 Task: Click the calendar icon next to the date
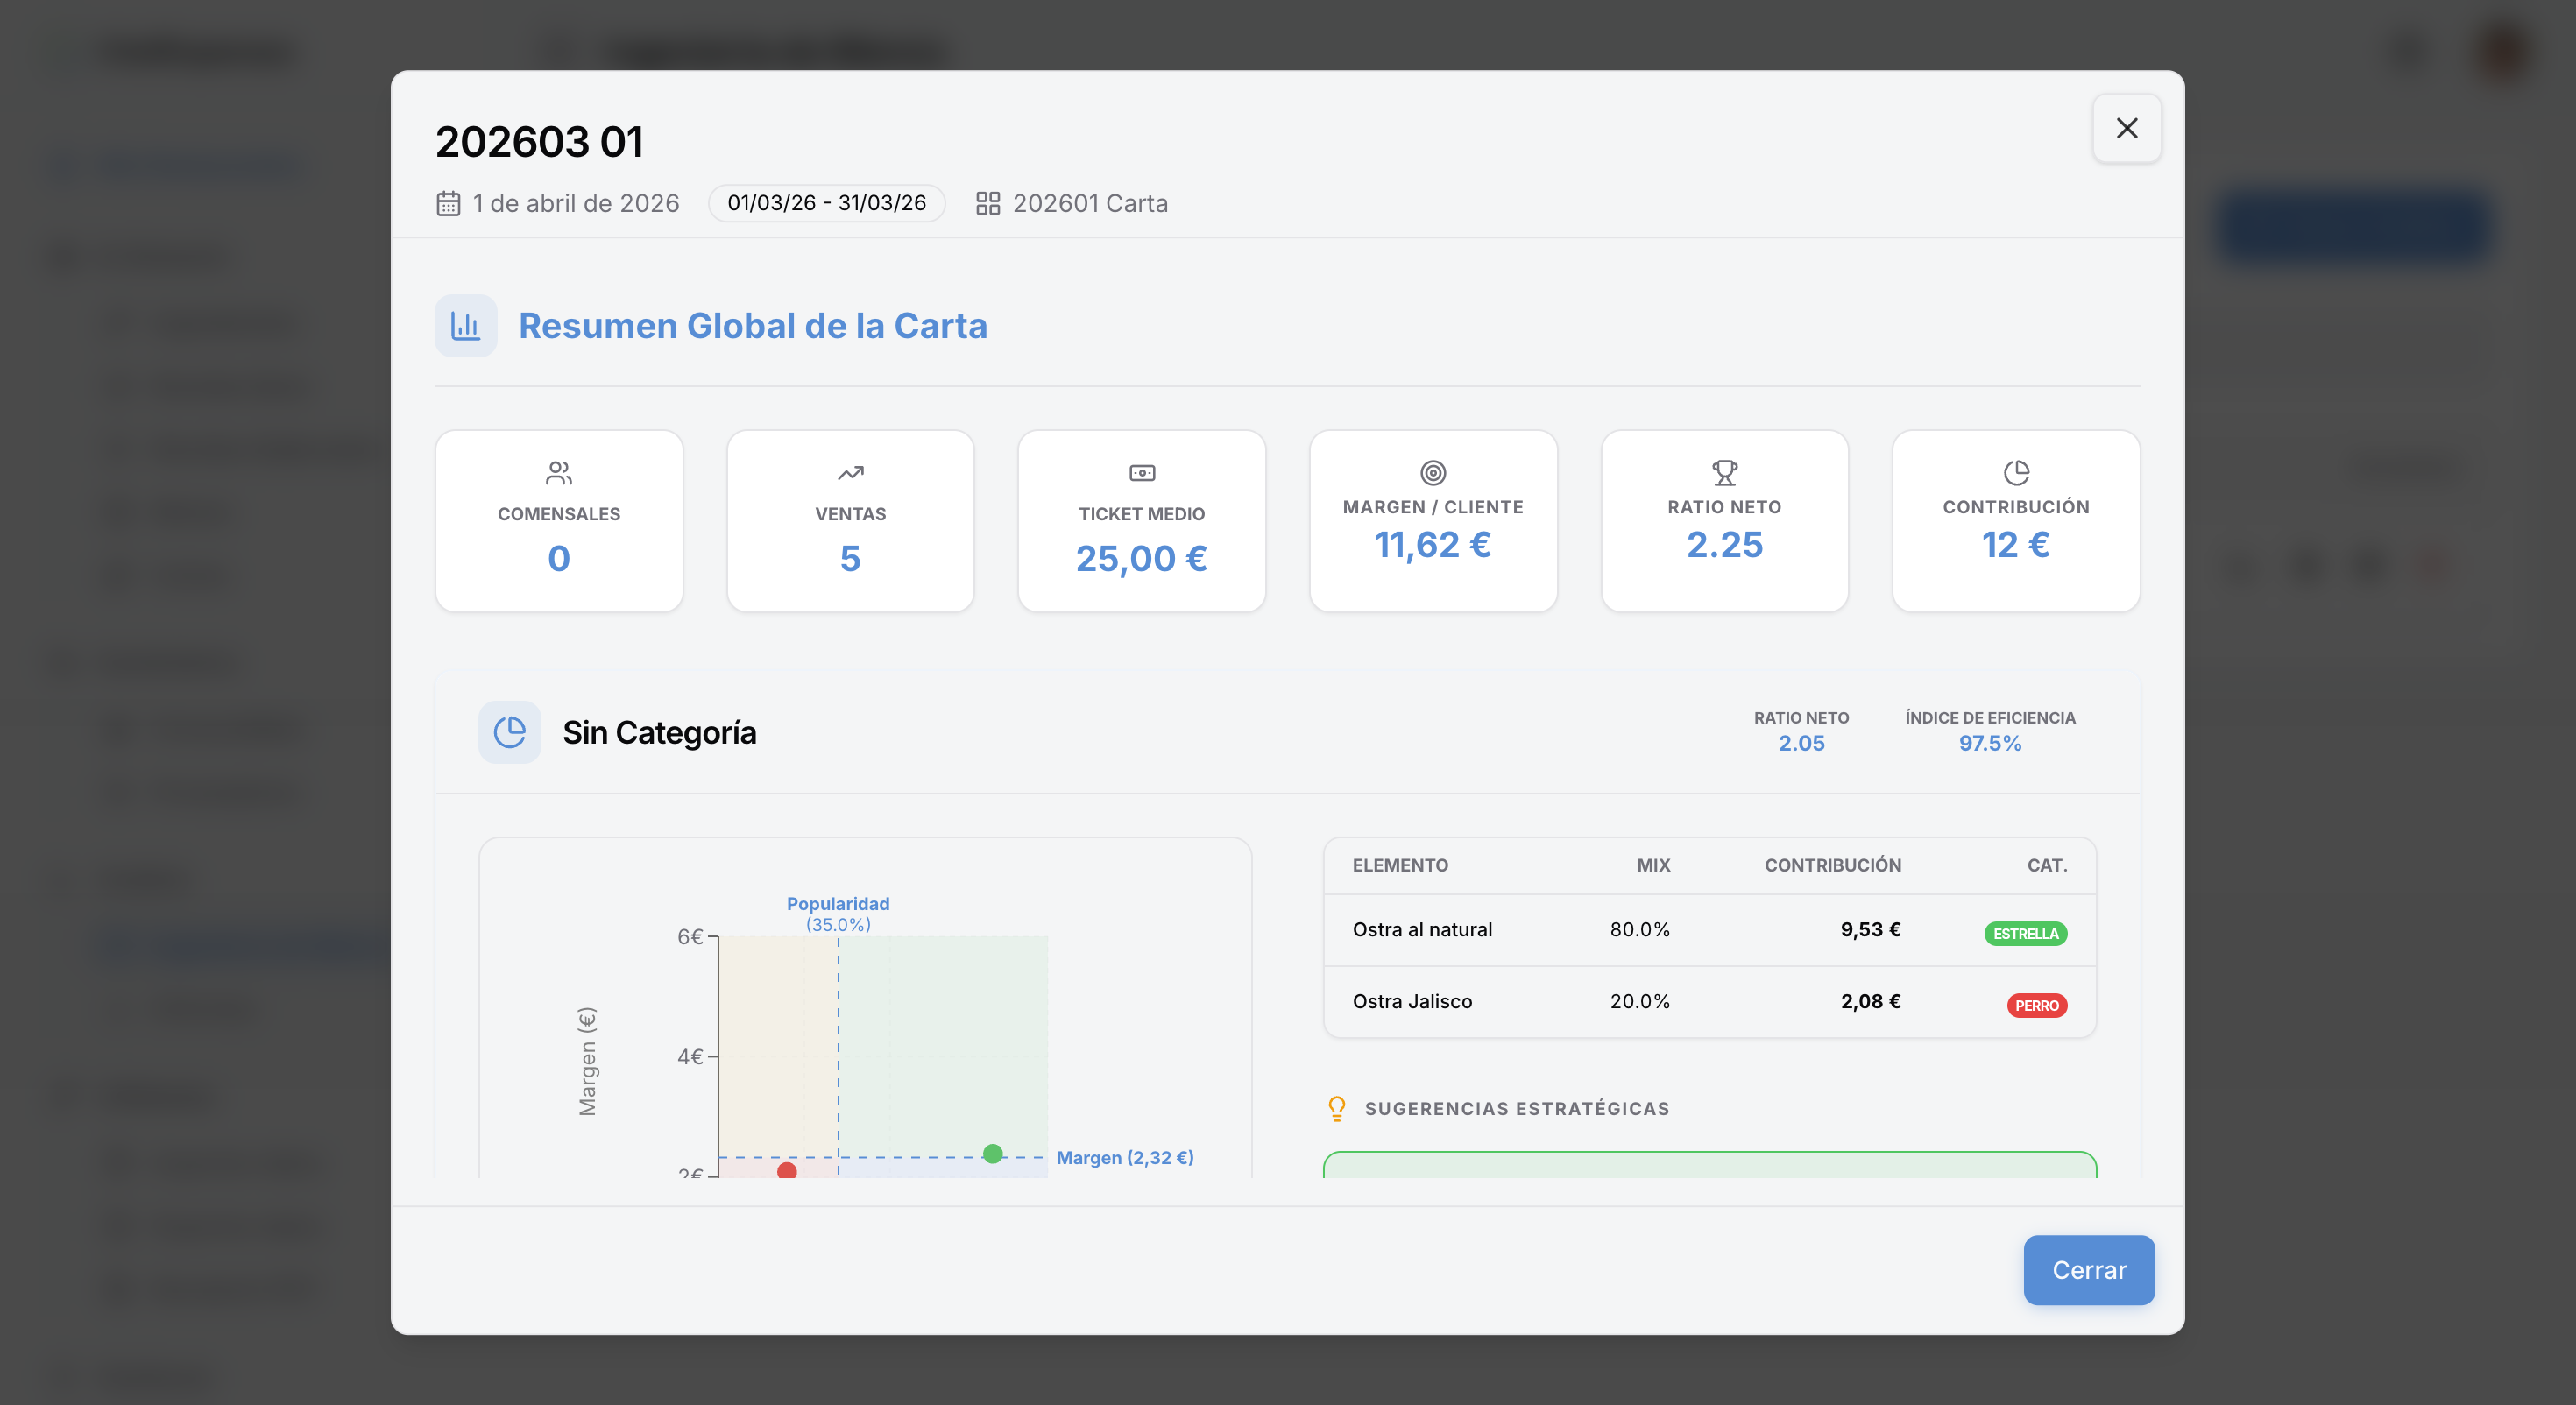click(448, 204)
